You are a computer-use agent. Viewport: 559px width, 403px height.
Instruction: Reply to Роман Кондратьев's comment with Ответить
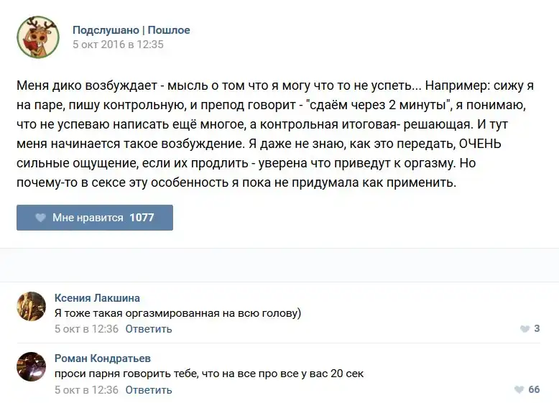[x=149, y=390]
